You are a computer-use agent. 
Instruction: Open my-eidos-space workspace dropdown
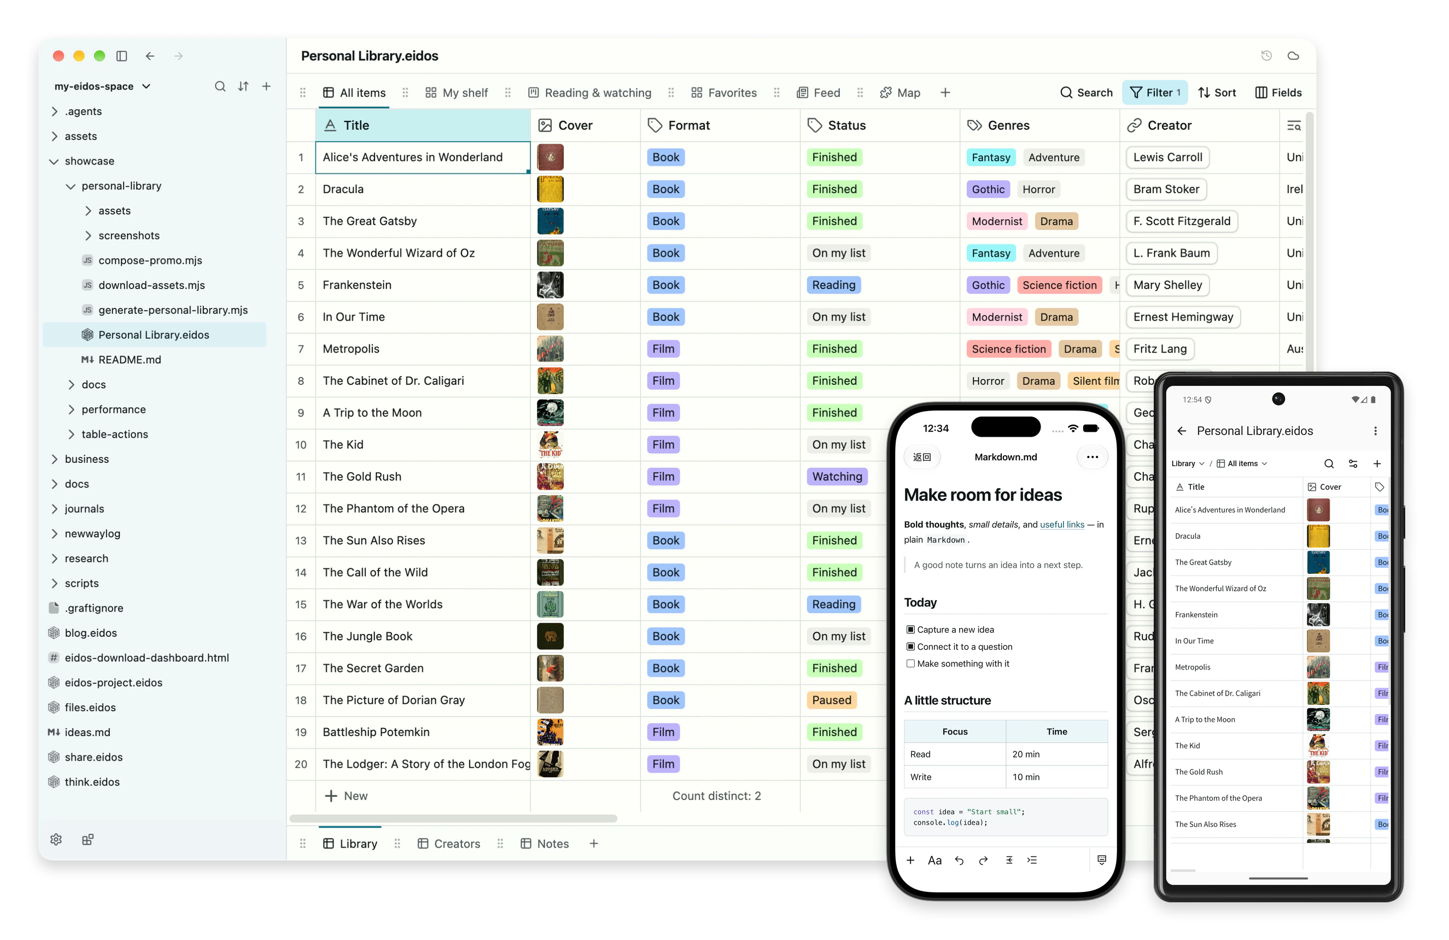(x=103, y=86)
